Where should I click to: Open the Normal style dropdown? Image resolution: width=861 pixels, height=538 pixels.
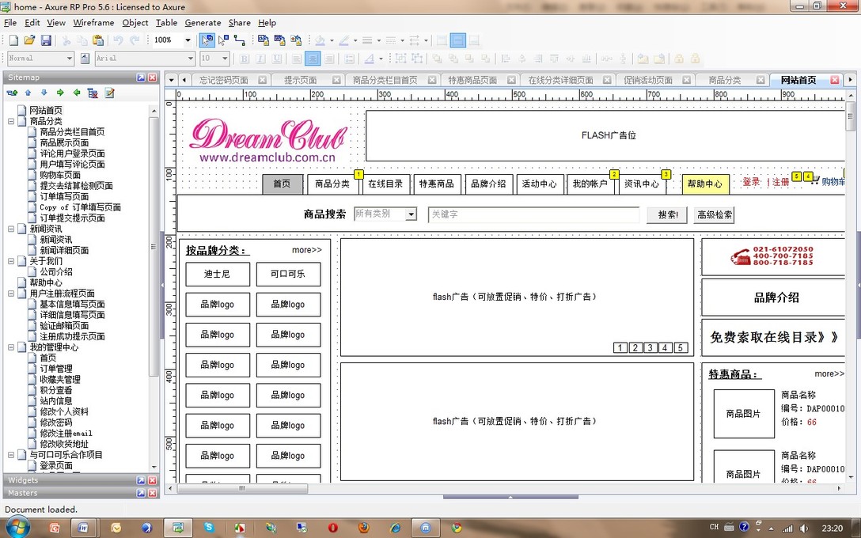(x=69, y=59)
